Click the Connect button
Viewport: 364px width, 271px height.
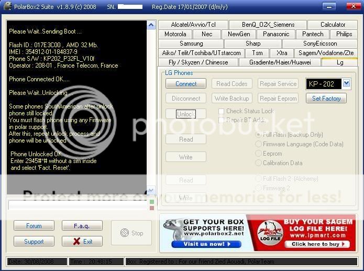[x=186, y=83]
